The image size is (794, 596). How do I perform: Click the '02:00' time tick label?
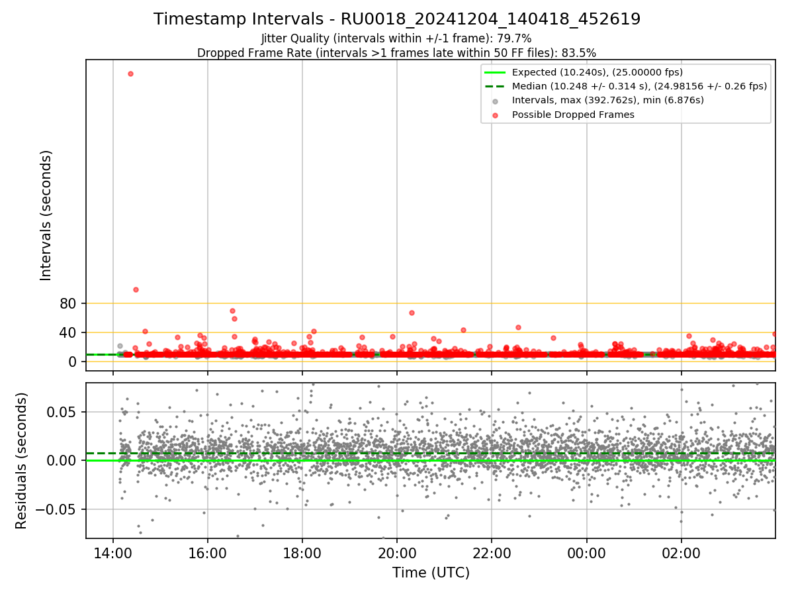coord(682,552)
